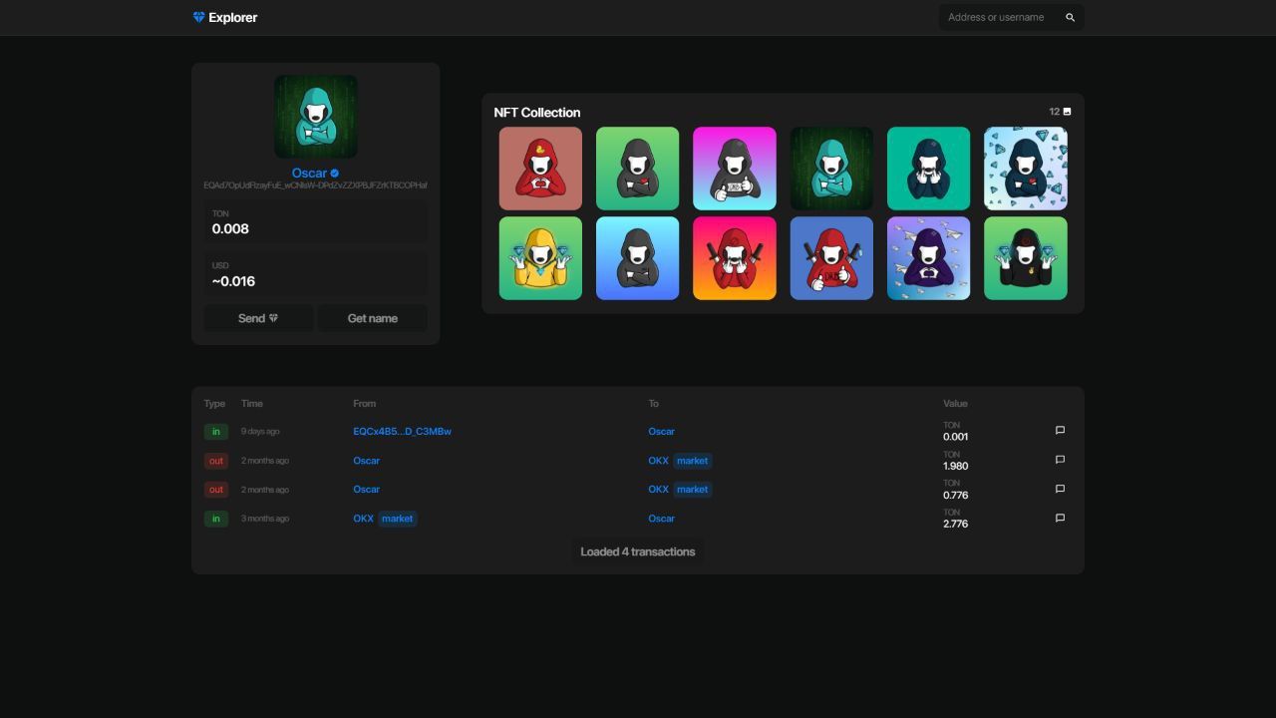Open yellow hoodie NFT holding diamonds

point(540,258)
